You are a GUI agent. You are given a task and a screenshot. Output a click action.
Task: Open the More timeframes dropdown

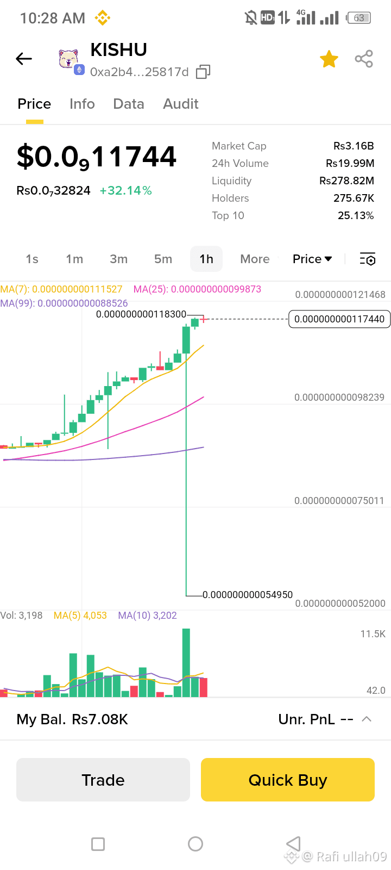pyautogui.click(x=255, y=259)
